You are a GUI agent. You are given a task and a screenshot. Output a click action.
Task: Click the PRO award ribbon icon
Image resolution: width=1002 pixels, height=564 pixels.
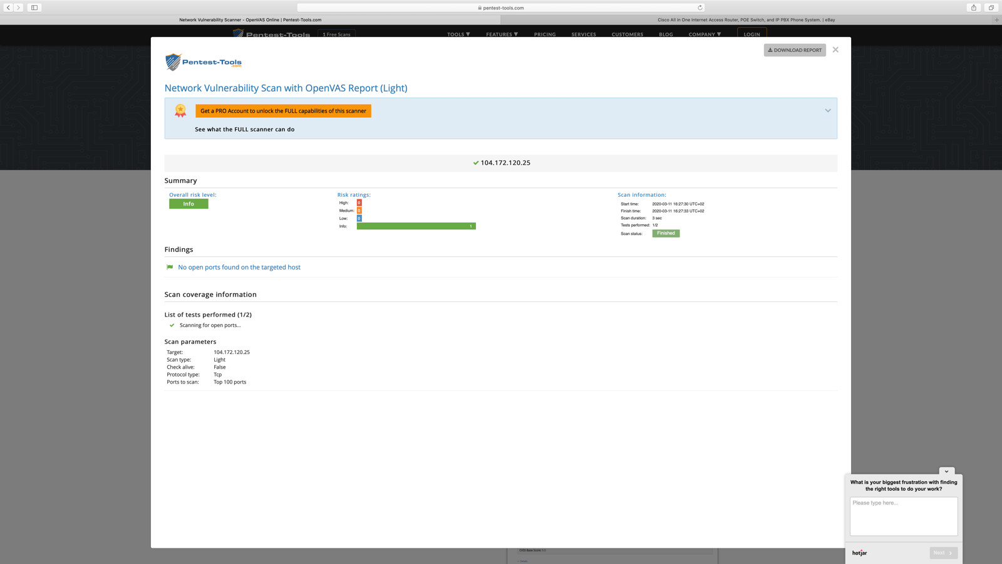[180, 111]
